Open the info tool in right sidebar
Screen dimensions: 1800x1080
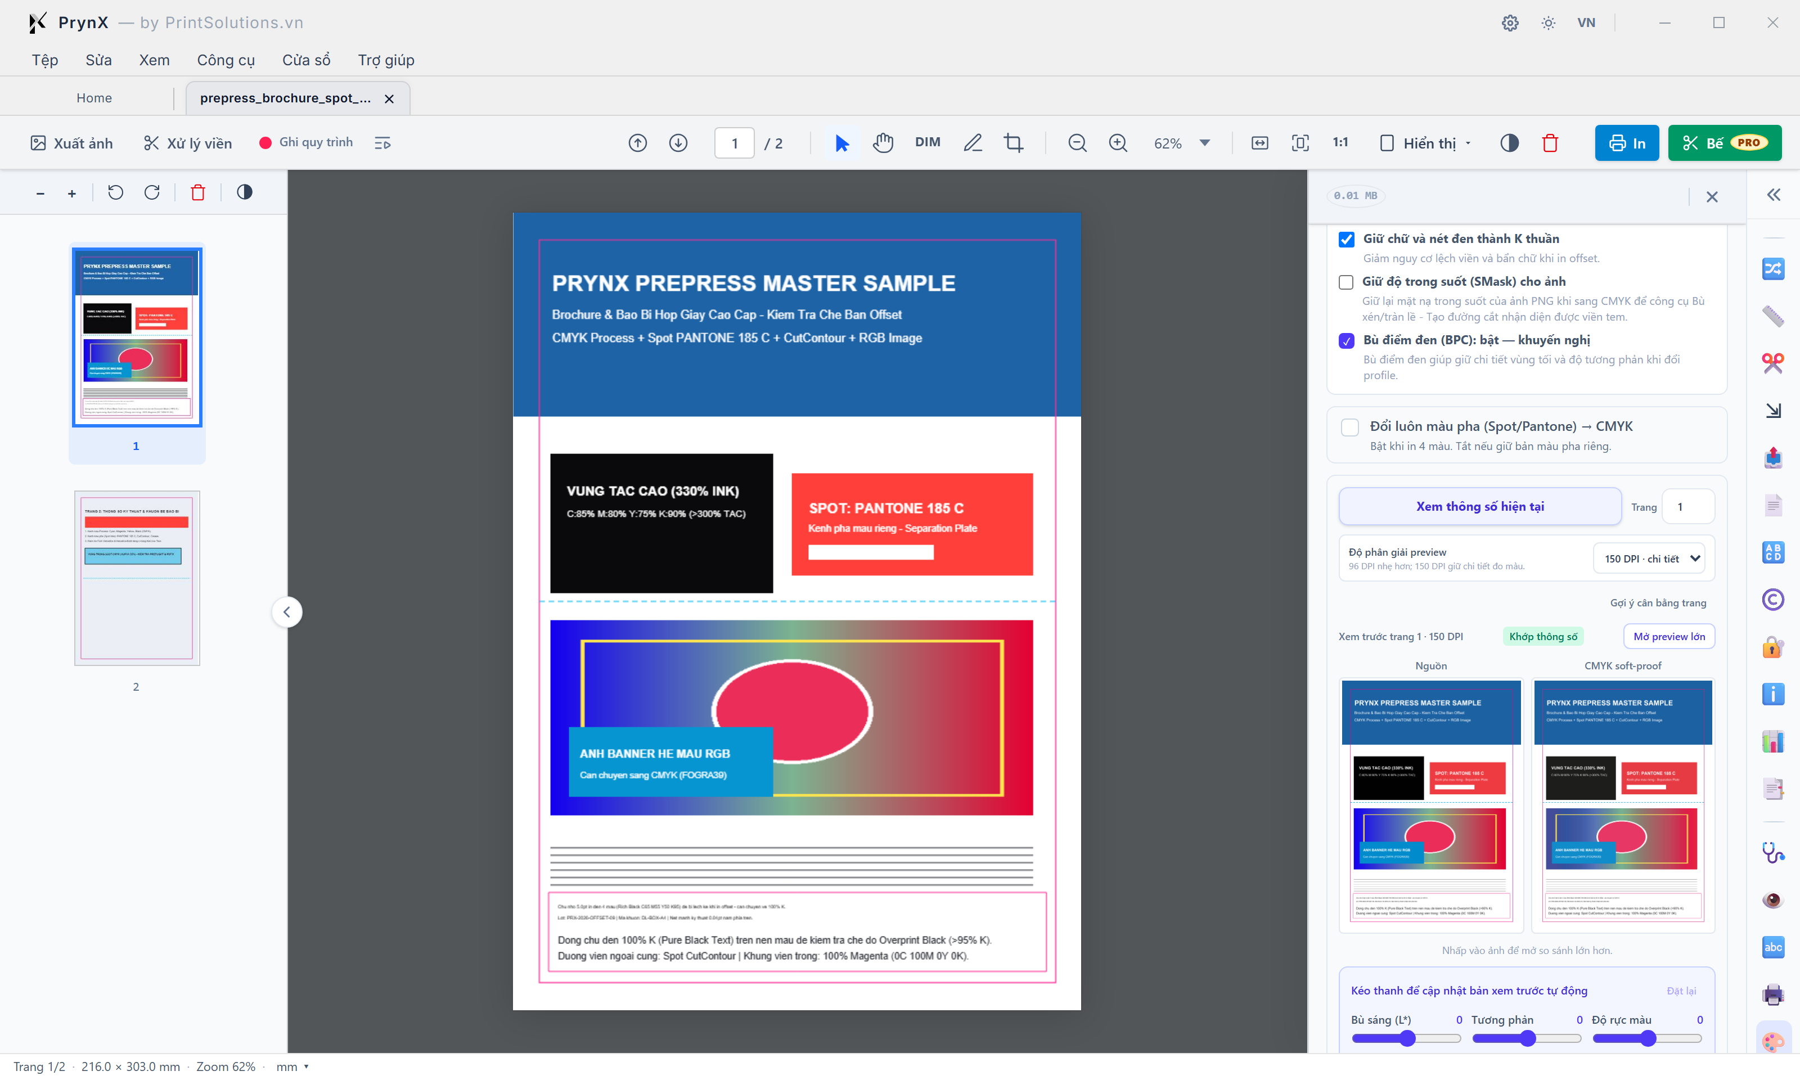point(1773,694)
